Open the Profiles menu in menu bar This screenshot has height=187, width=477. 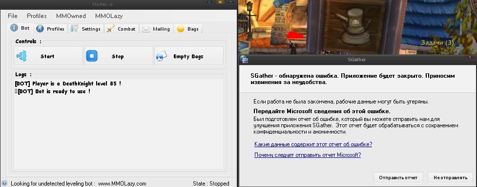coord(37,16)
